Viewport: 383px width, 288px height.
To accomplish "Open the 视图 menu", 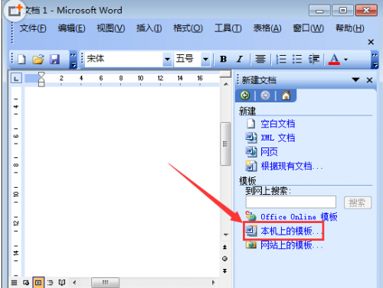I will coord(111,28).
